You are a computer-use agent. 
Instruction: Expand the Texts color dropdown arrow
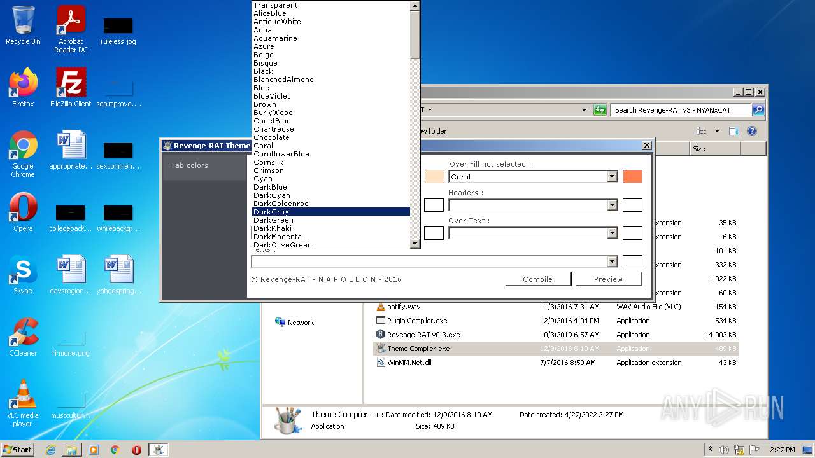(x=612, y=261)
